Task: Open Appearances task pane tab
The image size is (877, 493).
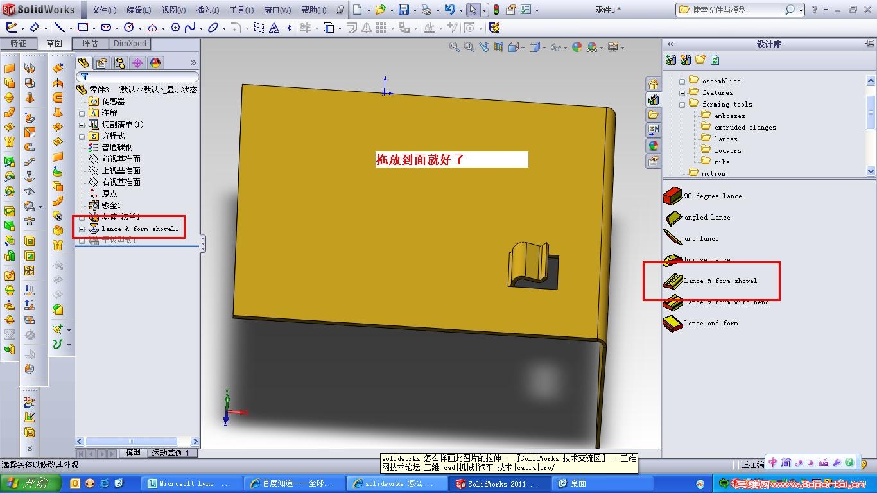Action: point(653,146)
